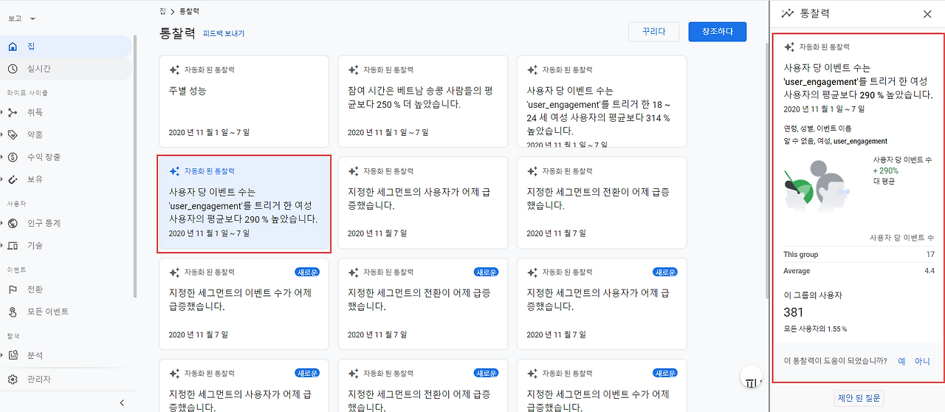The image size is (945, 412).
Task: Answer 예 to helpful question
Action: click(901, 361)
